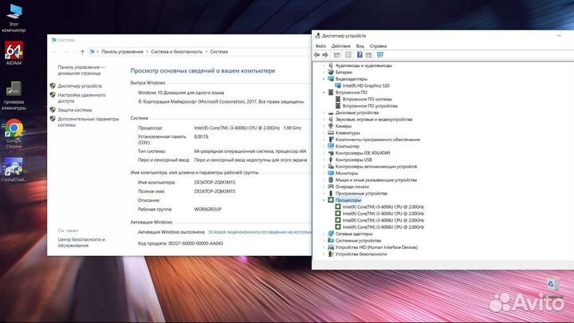This screenshot has height=323, width=574.
Task: Open the Properties toolbar icon in Device Manager
Action: [x=348, y=55]
